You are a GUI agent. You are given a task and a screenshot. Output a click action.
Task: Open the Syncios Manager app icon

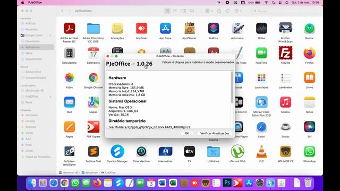(x=117, y=151)
